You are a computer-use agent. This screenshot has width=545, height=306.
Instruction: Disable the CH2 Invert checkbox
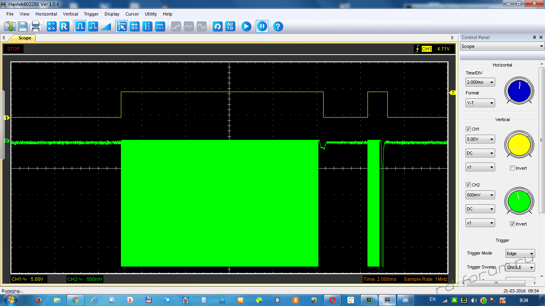tap(513, 224)
